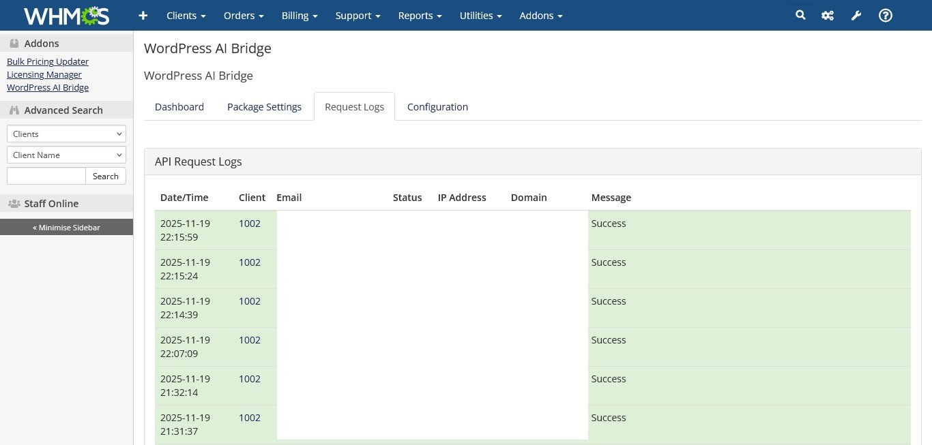This screenshot has height=445, width=932.
Task: Open the Clients search type dropdown
Action: [x=66, y=134]
